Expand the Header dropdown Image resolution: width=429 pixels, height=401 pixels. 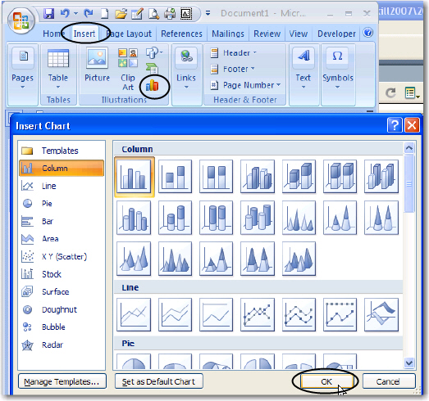coord(254,52)
